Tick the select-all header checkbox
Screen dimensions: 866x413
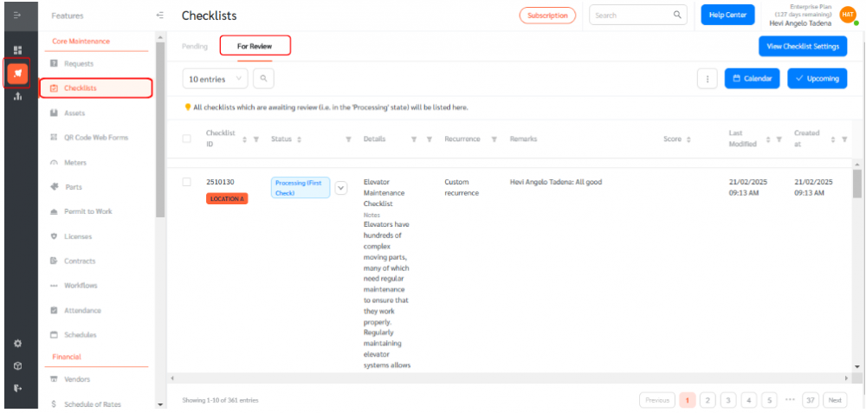[187, 139]
